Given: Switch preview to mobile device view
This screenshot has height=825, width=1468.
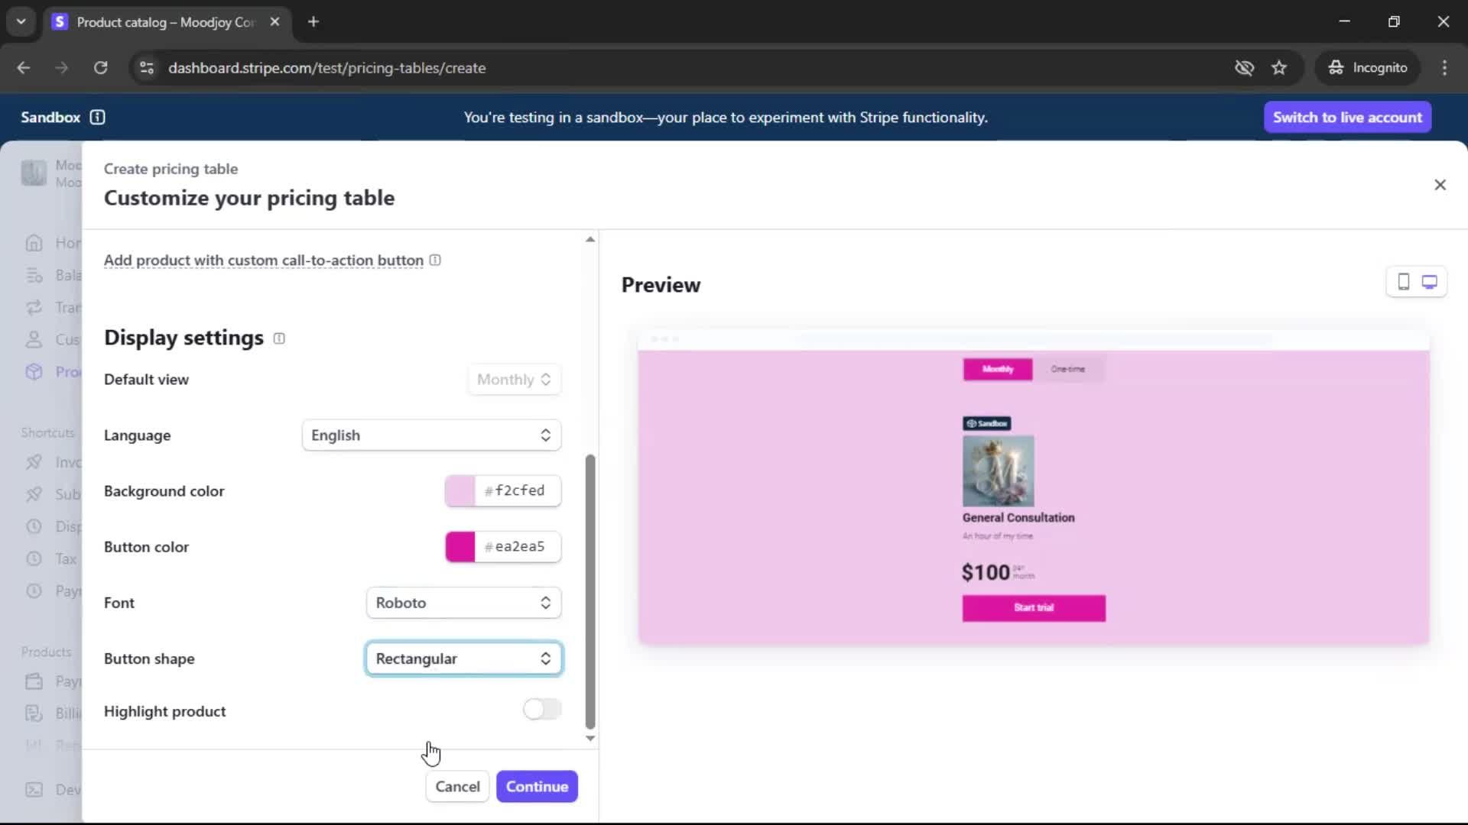Looking at the screenshot, I should [x=1403, y=282].
